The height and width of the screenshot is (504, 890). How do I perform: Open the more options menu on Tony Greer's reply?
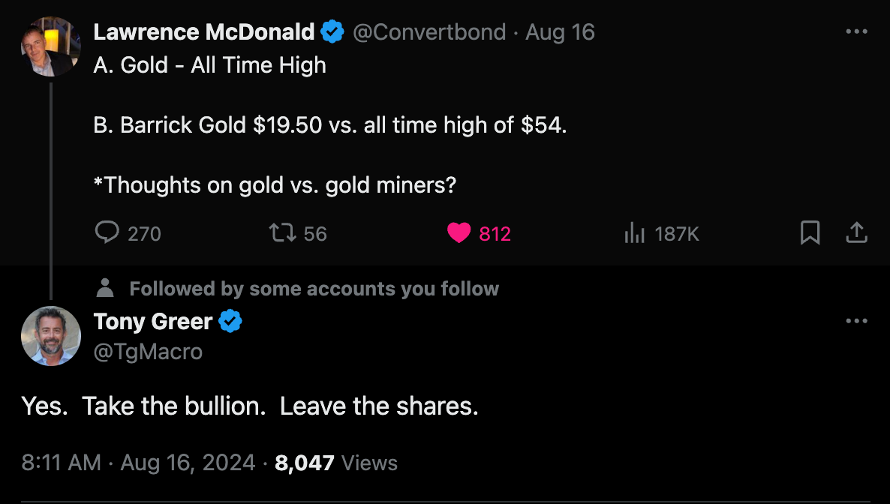[x=856, y=320]
